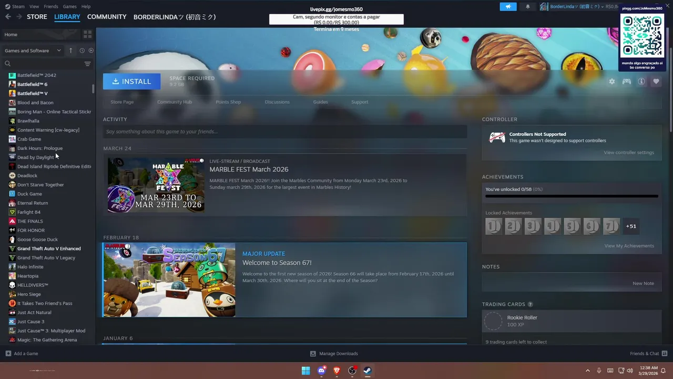The width and height of the screenshot is (673, 379).
Task: Open Brave browser from taskbar
Action: coord(336,371)
